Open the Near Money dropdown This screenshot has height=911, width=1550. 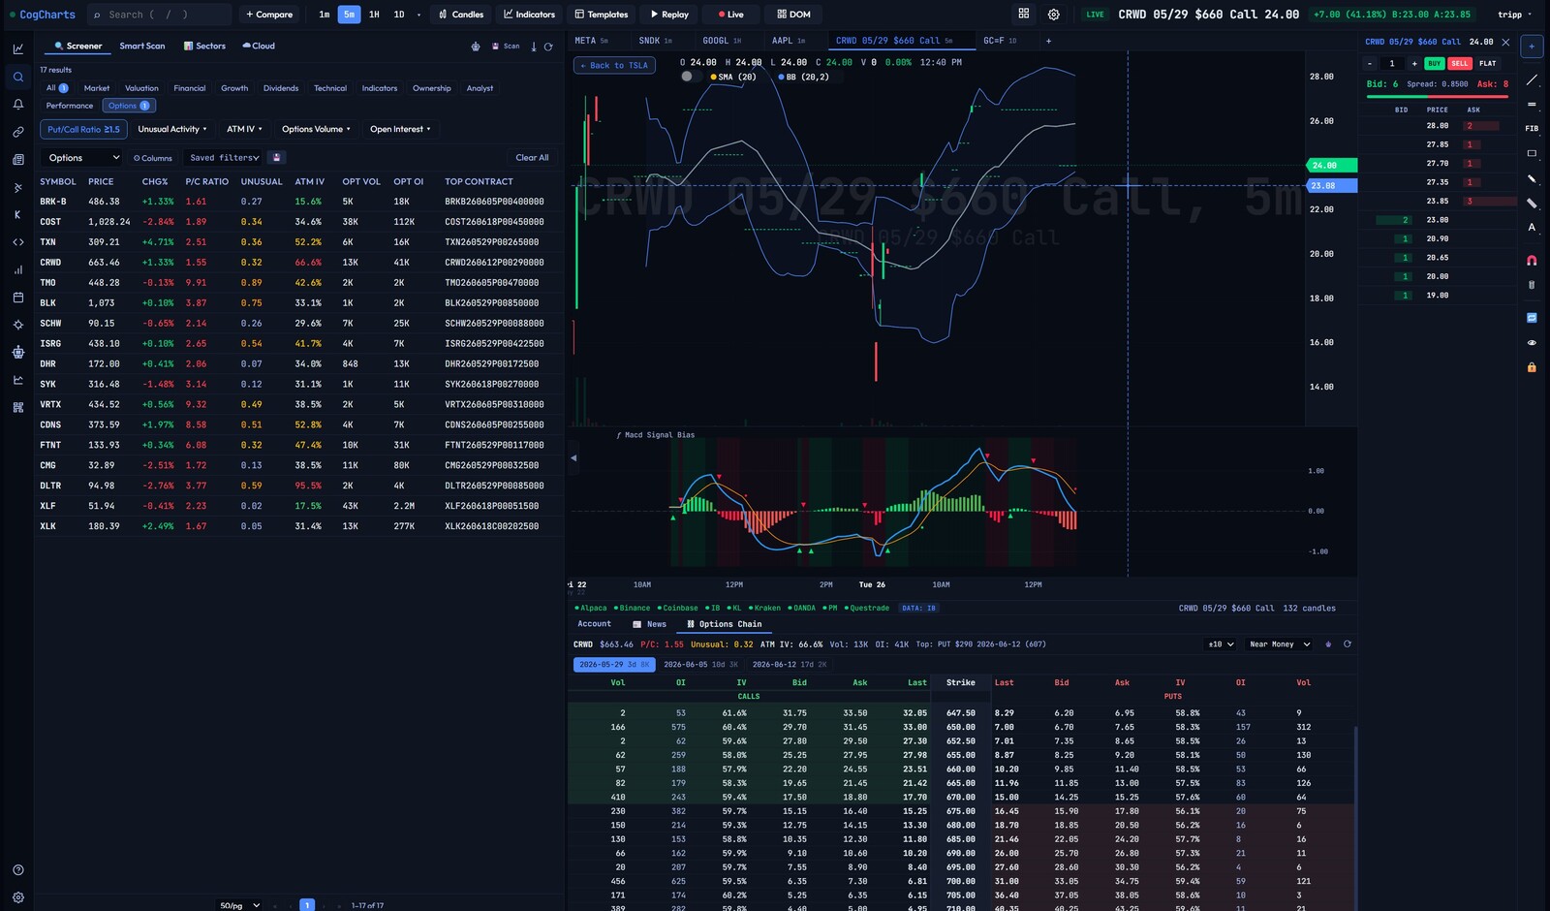pyautogui.click(x=1280, y=644)
